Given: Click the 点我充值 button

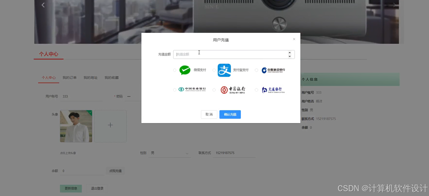Looking at the screenshot, I should [115, 171].
